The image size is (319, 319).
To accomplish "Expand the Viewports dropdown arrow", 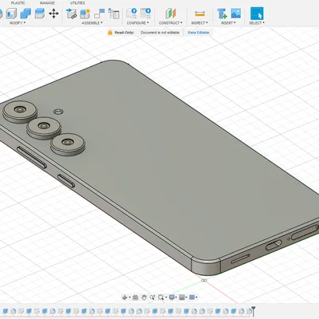I will 196,297.
